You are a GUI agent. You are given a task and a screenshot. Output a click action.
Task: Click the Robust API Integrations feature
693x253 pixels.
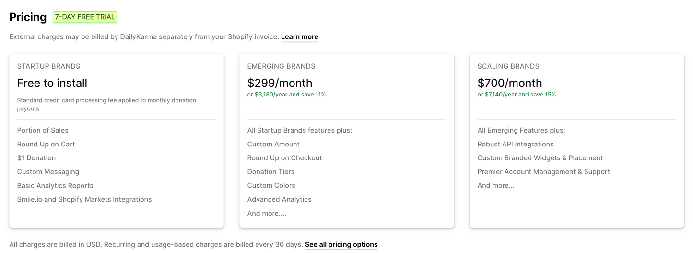tap(516, 144)
